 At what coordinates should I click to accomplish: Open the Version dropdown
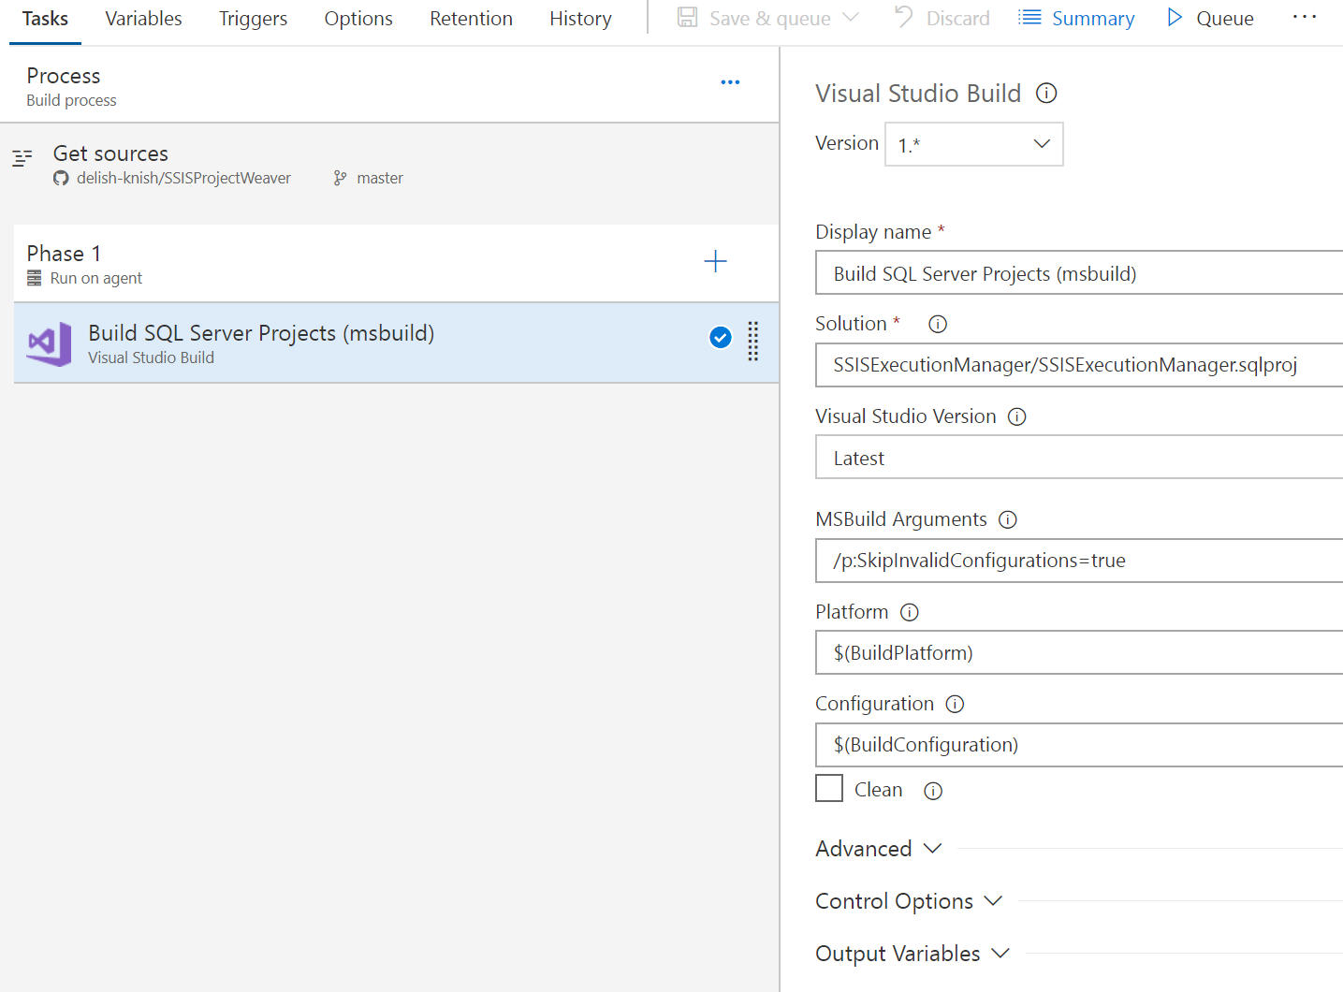(x=1042, y=144)
